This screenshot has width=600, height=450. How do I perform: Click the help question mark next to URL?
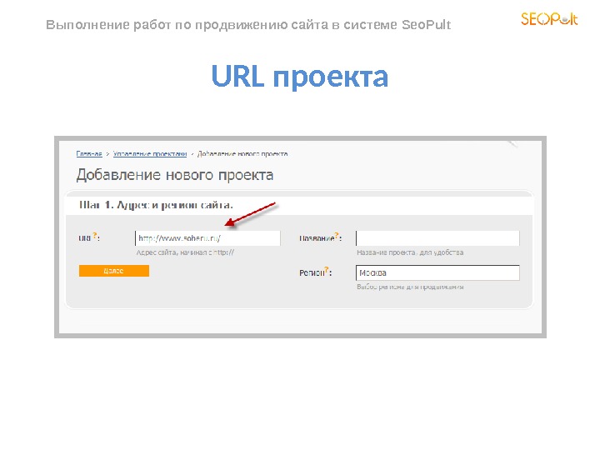pyautogui.click(x=95, y=235)
